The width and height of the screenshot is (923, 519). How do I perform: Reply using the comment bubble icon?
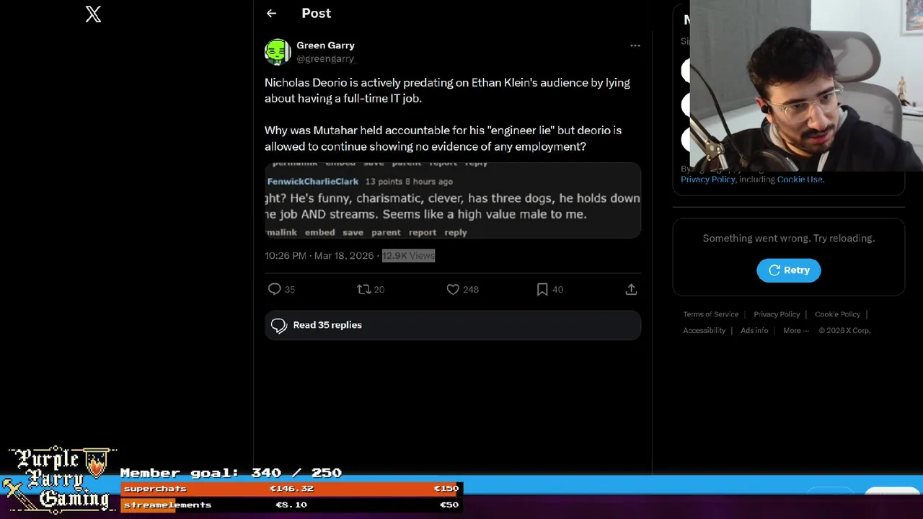(x=274, y=289)
